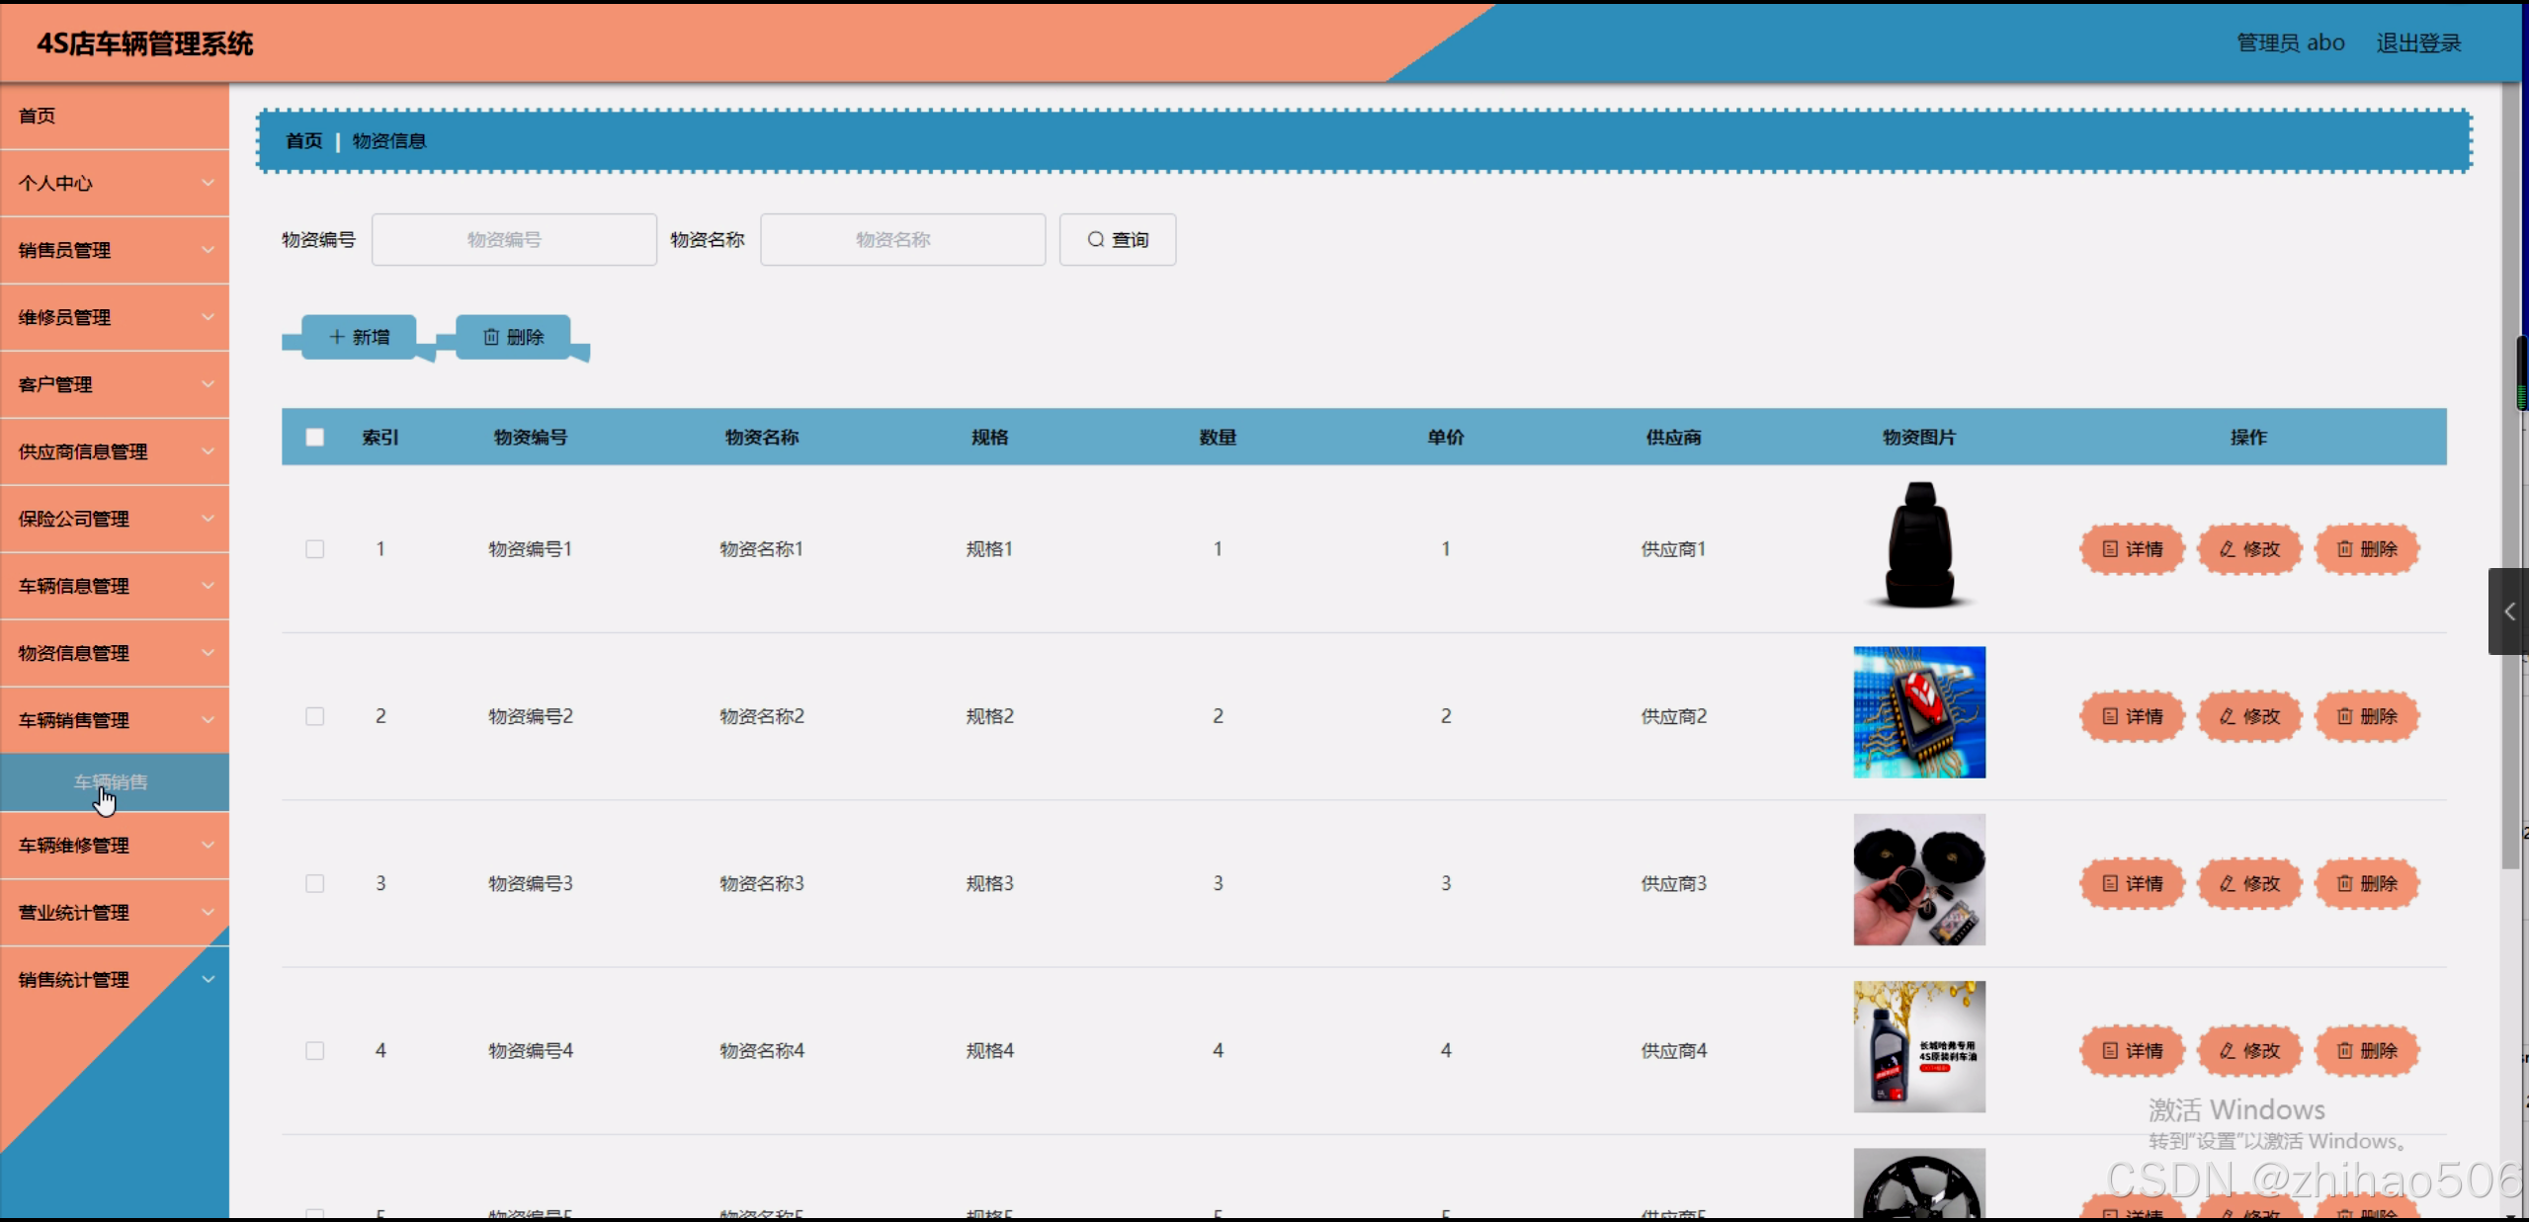The width and height of the screenshot is (2529, 1222).
Task: Check the checkbox for row 3
Action: [x=315, y=883]
